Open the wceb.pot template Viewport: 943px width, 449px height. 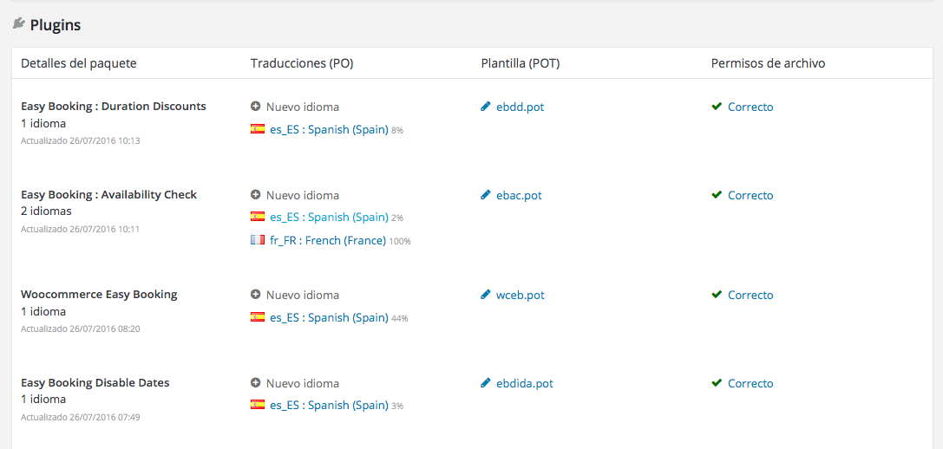point(521,295)
